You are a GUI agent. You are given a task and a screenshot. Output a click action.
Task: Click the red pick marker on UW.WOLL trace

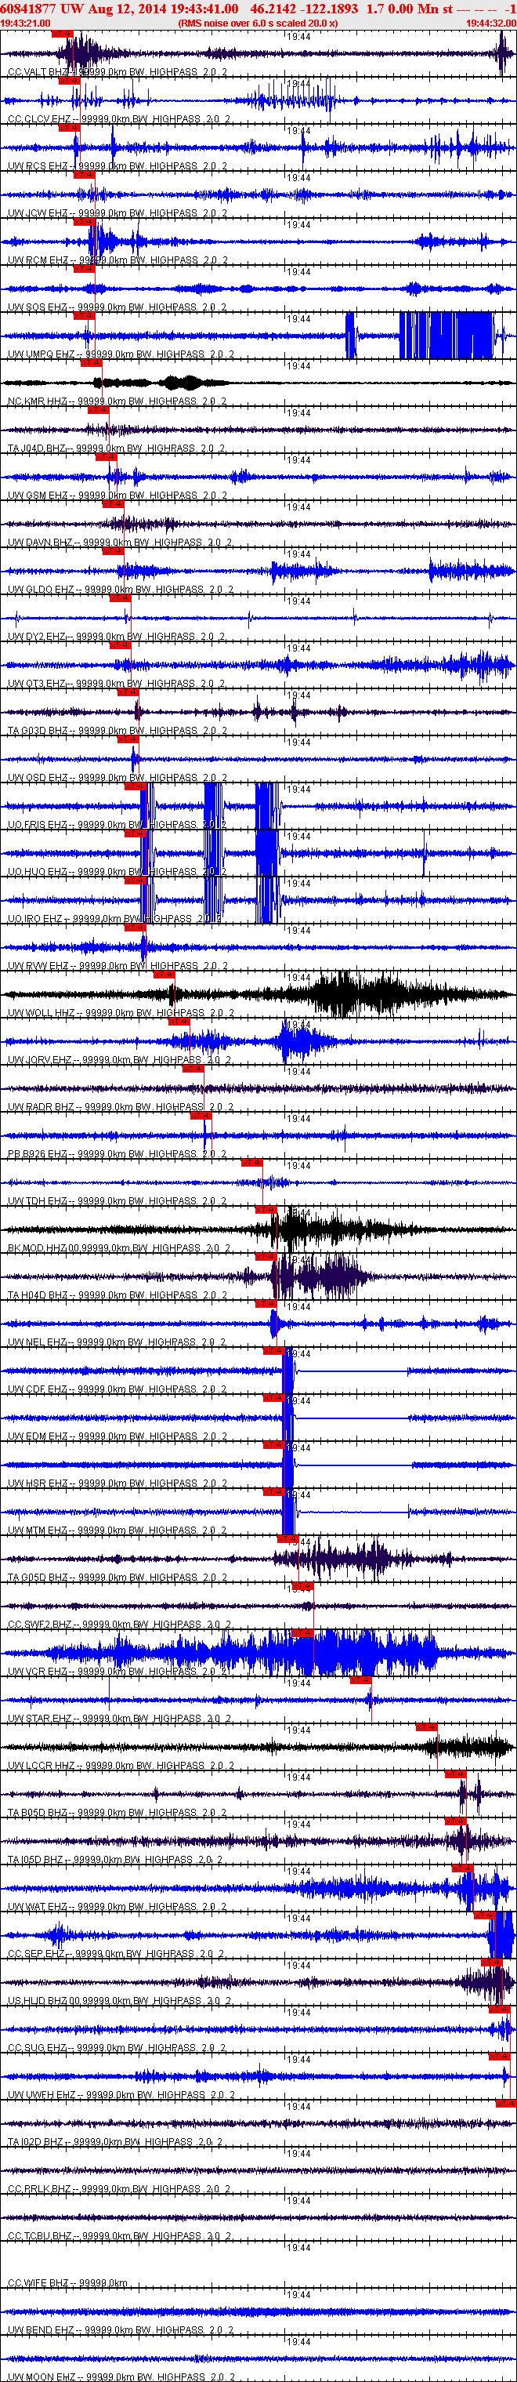tap(164, 974)
